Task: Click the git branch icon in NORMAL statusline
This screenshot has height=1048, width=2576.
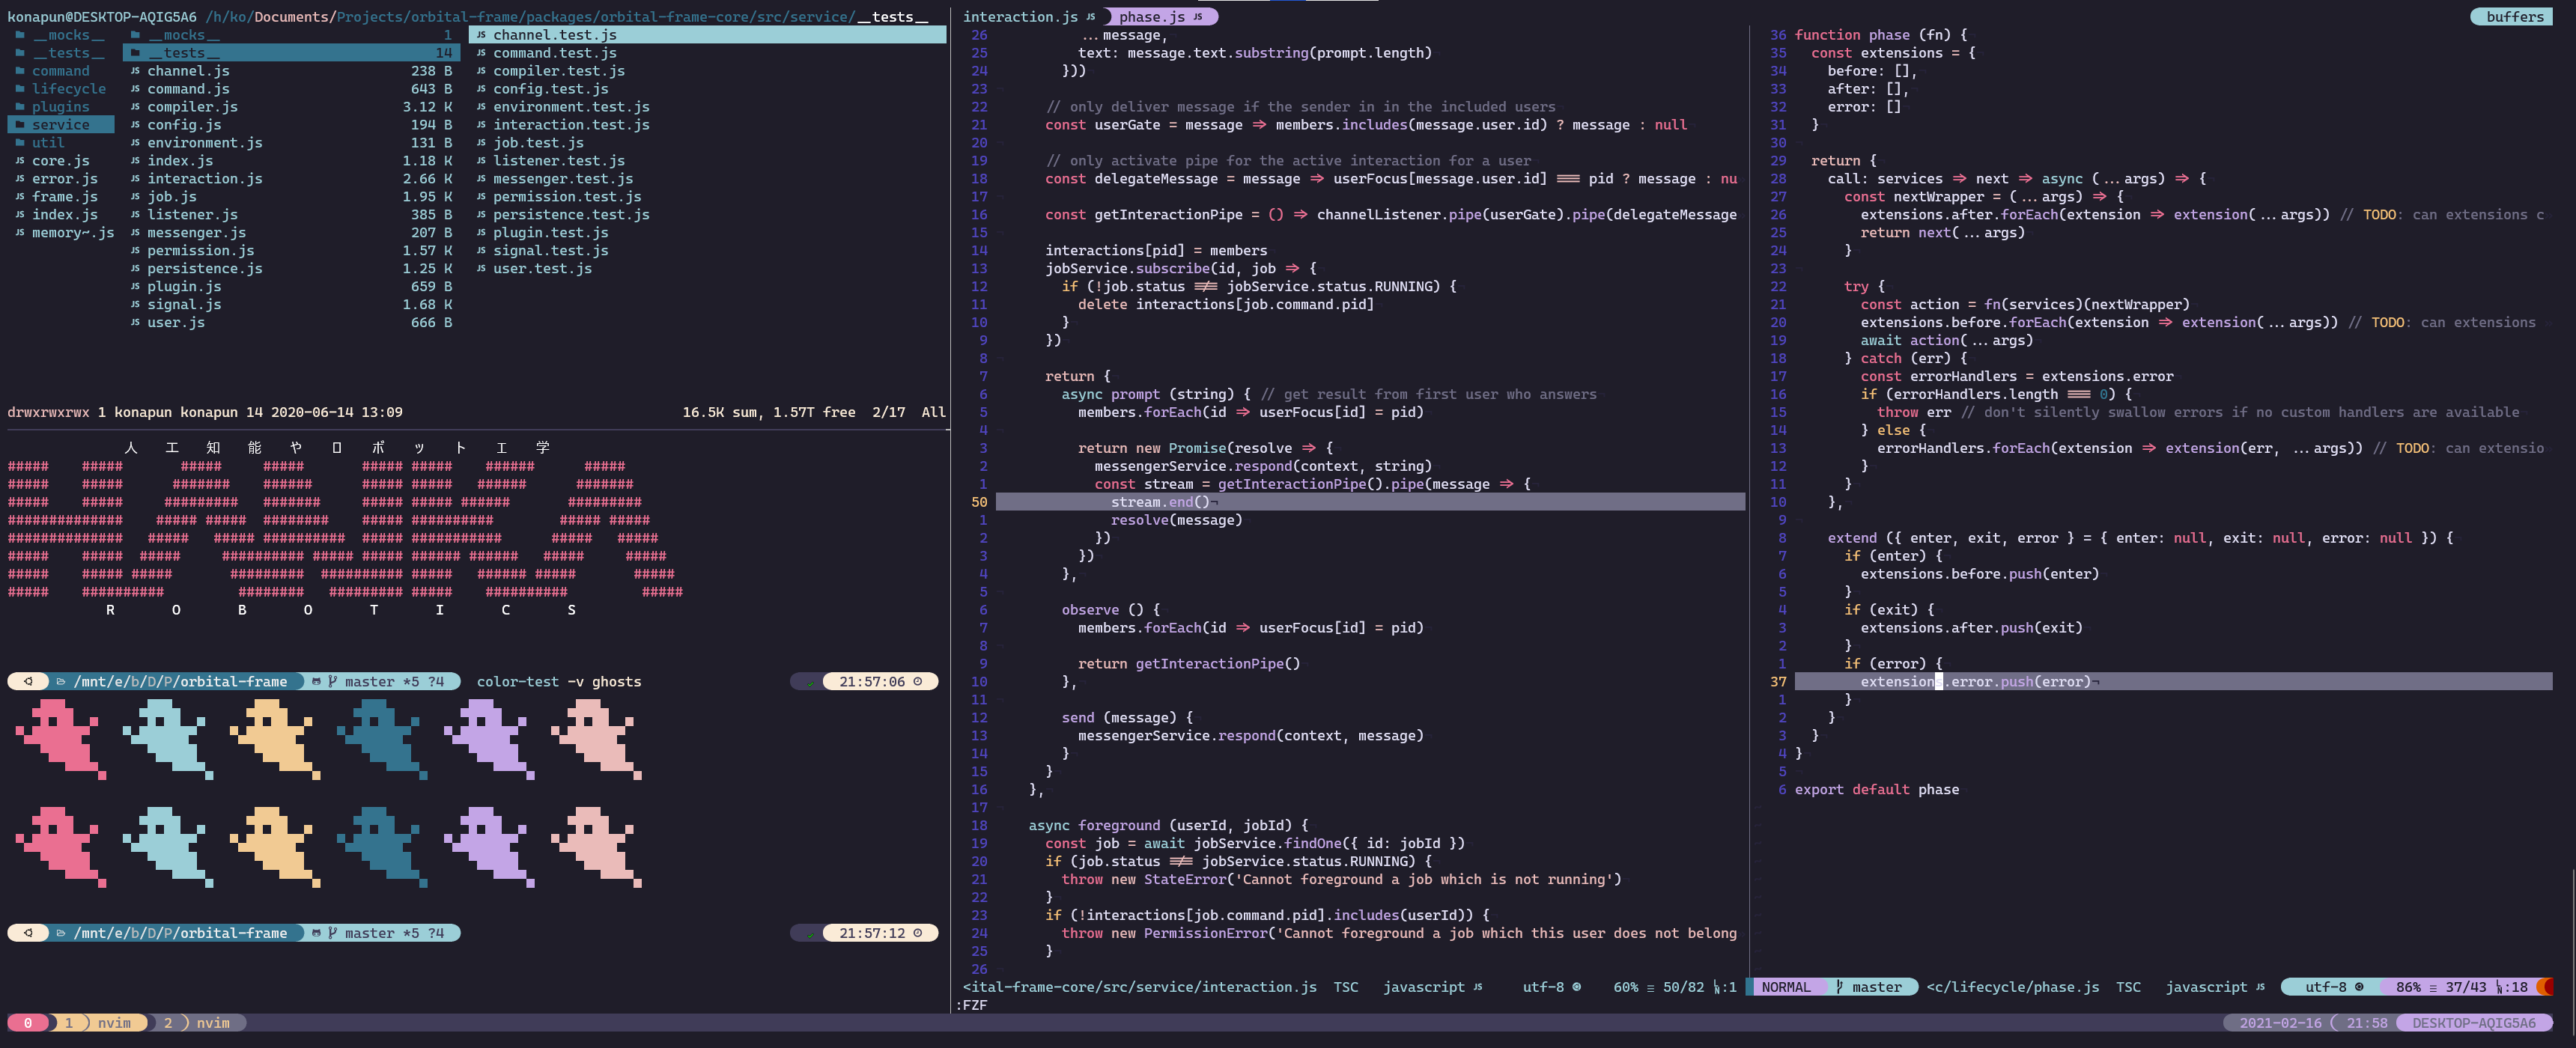Action: pos(1839,987)
